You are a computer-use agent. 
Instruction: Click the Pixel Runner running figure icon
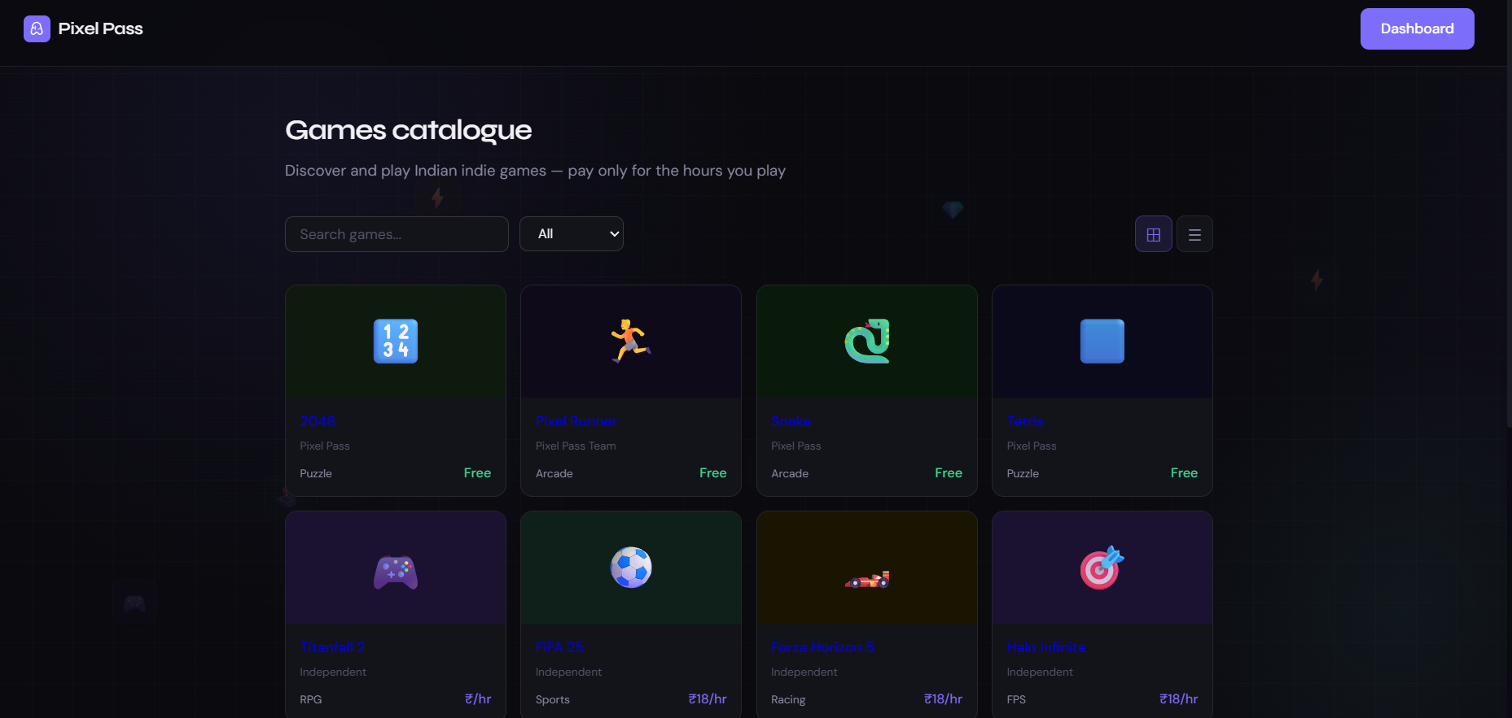[631, 341]
